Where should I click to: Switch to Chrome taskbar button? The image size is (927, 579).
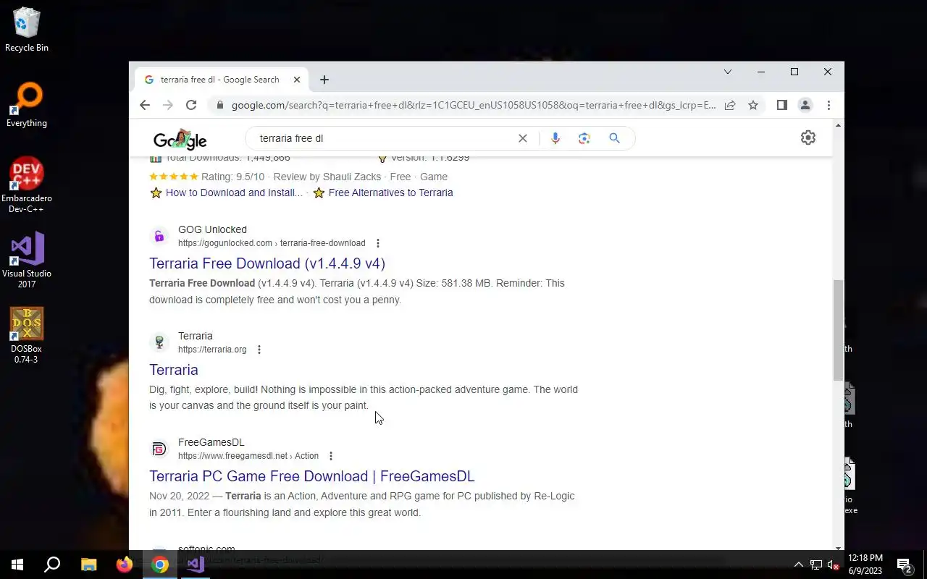tap(160, 565)
